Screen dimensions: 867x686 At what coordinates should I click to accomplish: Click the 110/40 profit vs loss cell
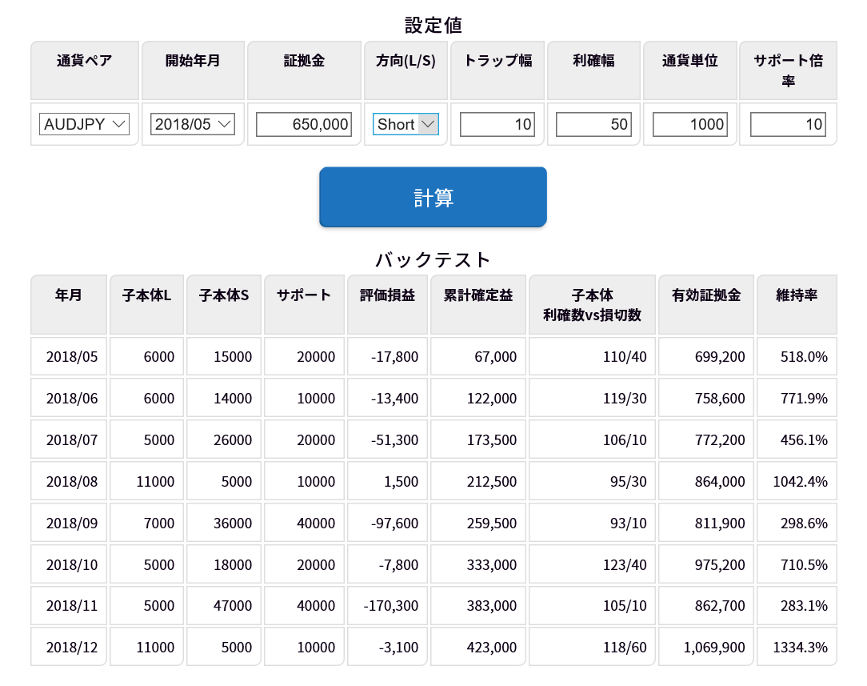[x=592, y=356]
